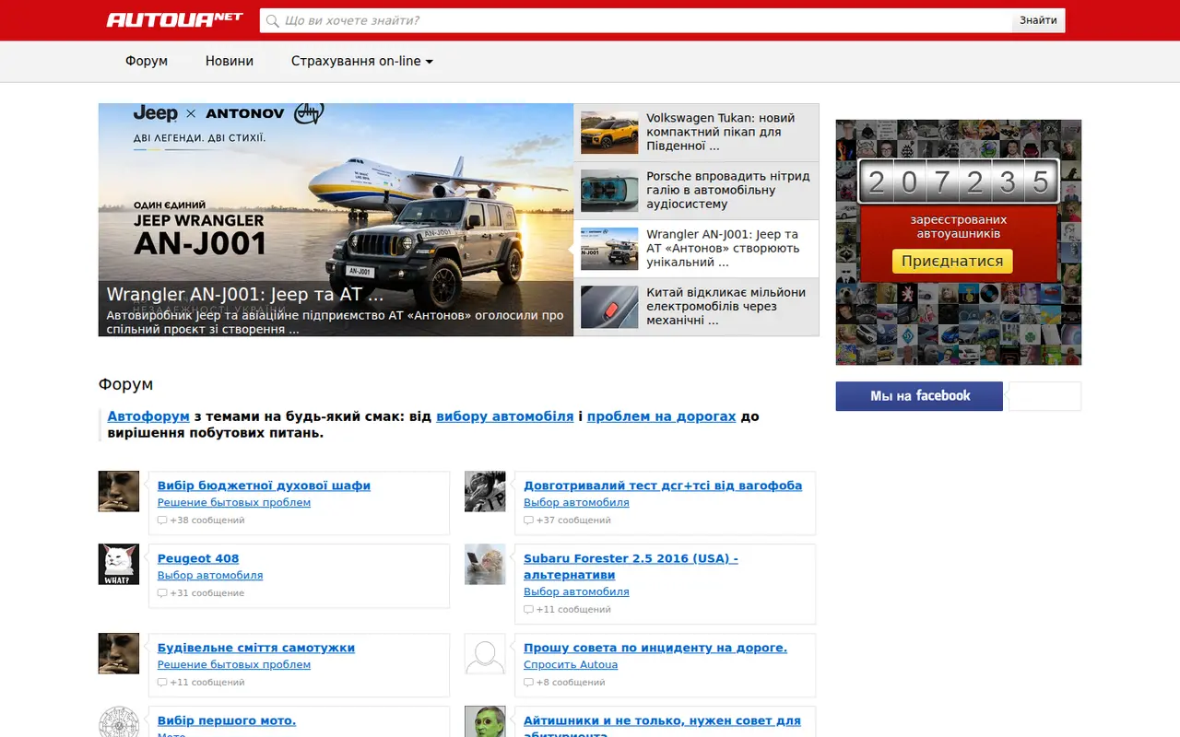Open 'Спросить Autoua' category link
The height and width of the screenshot is (737, 1180).
point(571,665)
